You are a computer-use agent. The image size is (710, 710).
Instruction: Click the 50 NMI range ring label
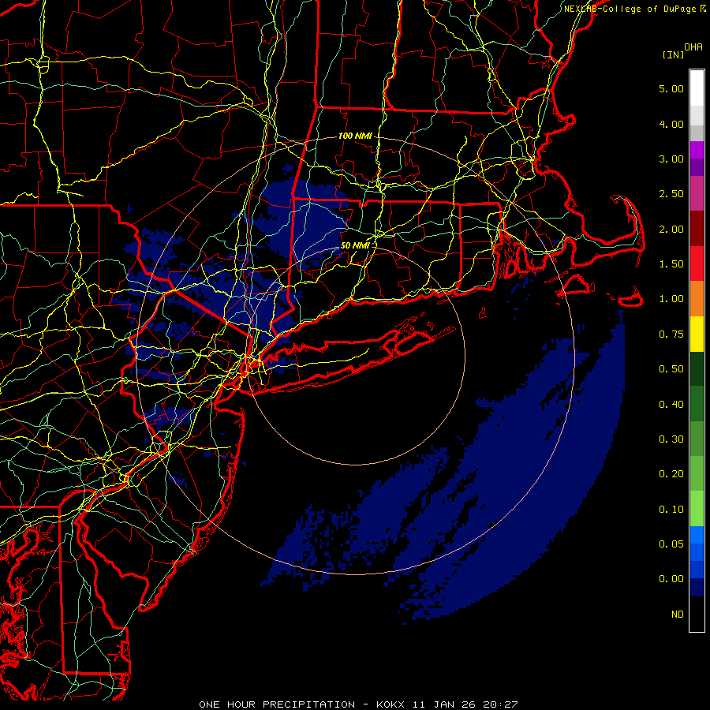(x=355, y=245)
